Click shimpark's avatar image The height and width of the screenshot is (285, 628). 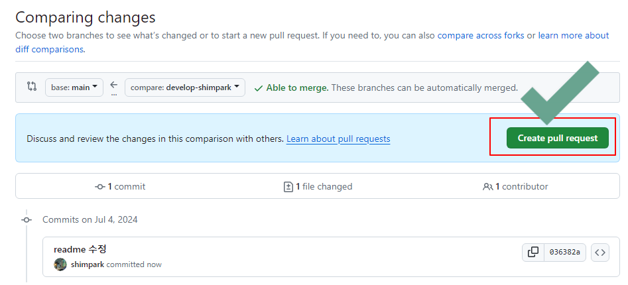[x=60, y=264]
